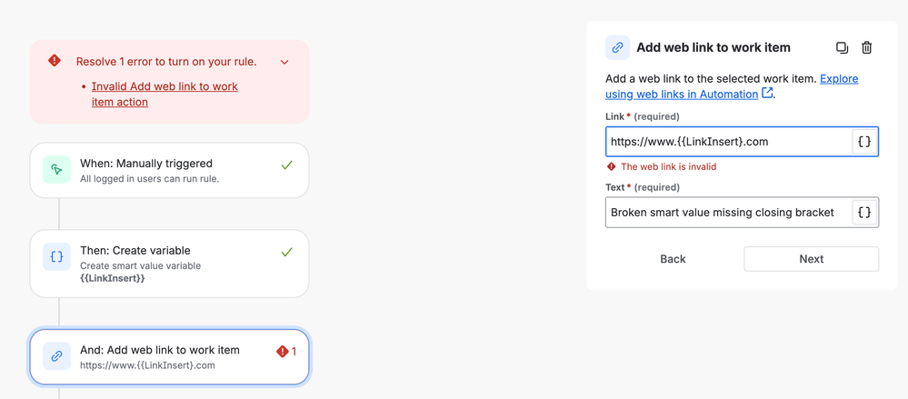
Task: Select the Then: Create variable step
Action: pyautogui.click(x=169, y=264)
